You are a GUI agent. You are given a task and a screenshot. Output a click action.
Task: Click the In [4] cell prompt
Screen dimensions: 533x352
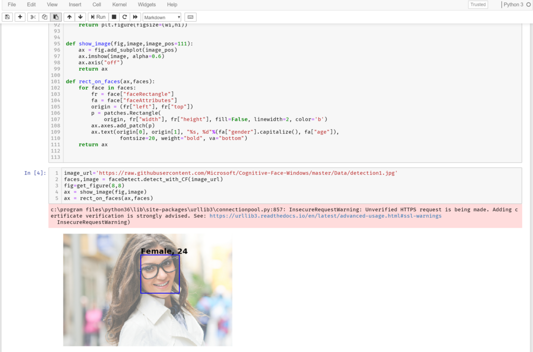pyautogui.click(x=35, y=173)
